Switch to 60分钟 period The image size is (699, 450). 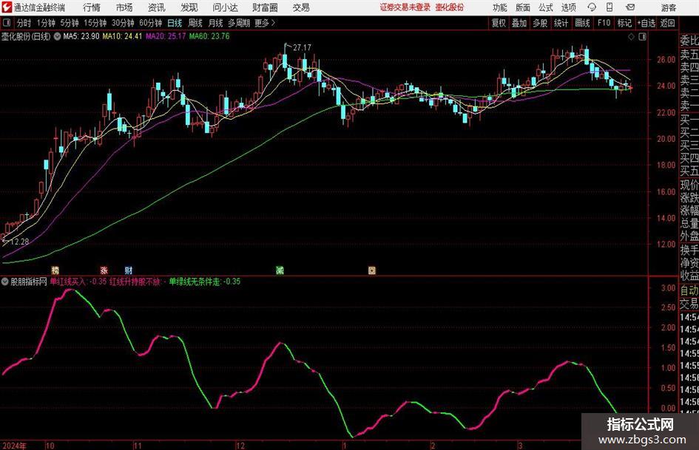point(150,23)
